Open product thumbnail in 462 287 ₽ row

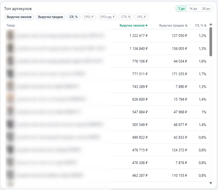pos(10,175)
